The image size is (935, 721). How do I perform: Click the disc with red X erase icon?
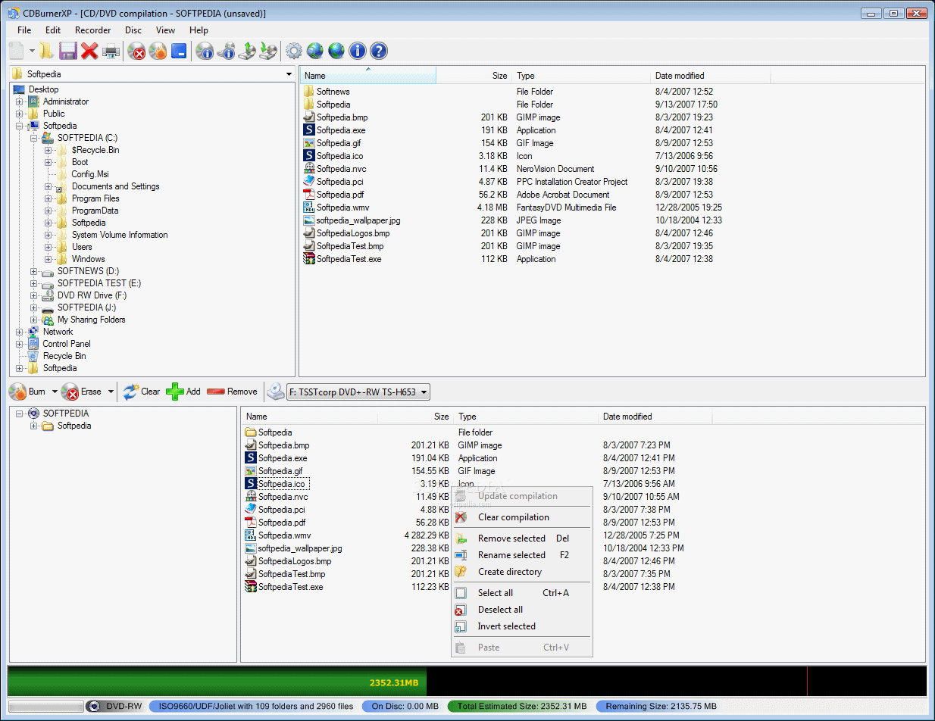(137, 51)
